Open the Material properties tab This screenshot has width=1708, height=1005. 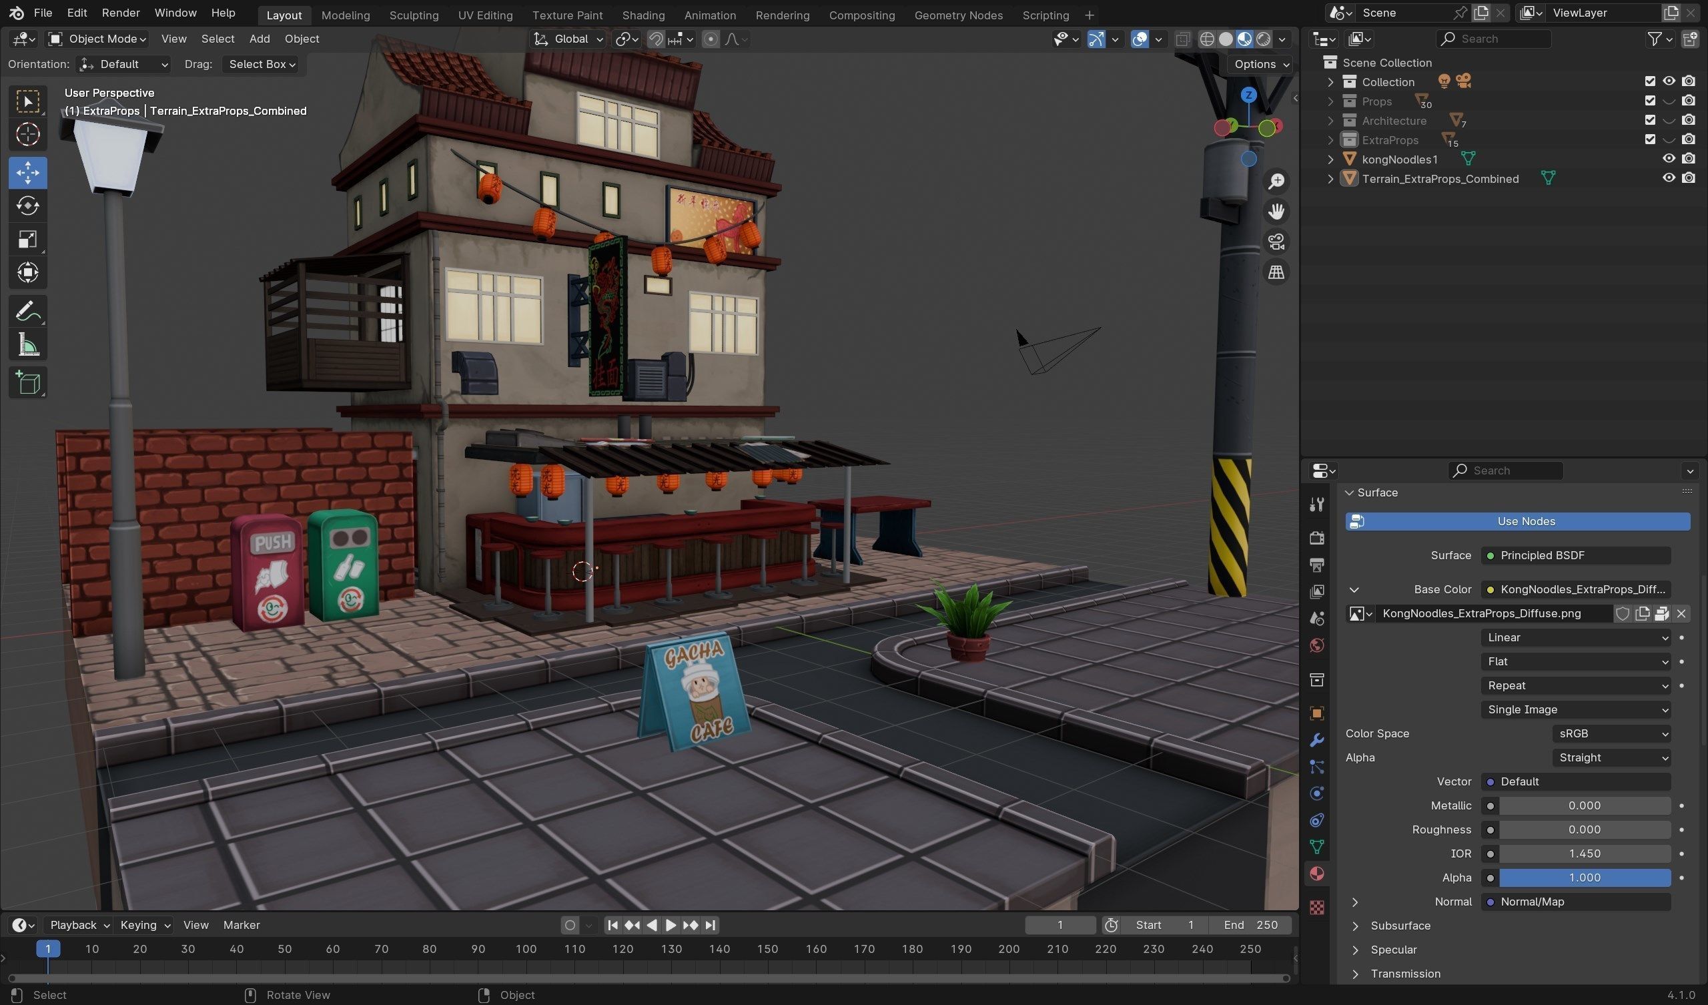pos(1316,874)
